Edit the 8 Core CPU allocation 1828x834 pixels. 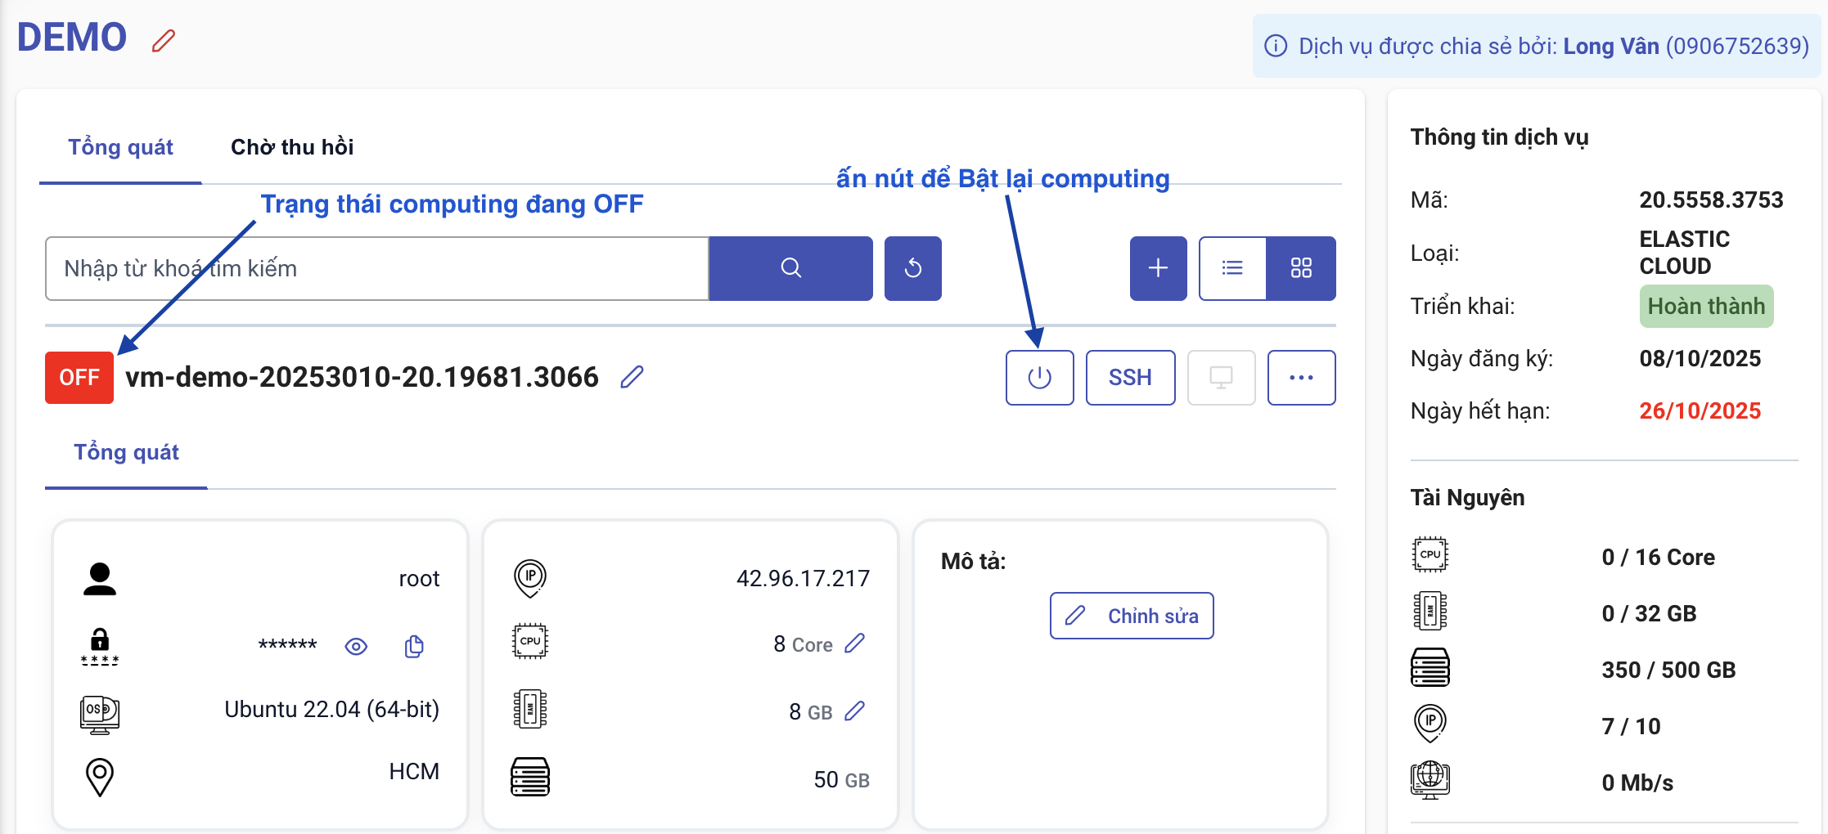pyautogui.click(x=855, y=643)
